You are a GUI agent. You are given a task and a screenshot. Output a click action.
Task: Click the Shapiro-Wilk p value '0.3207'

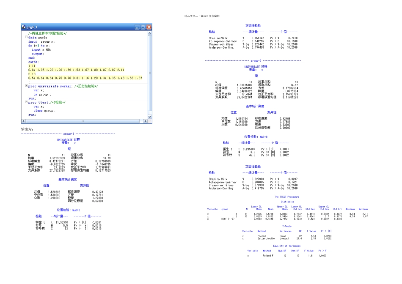point(293,179)
